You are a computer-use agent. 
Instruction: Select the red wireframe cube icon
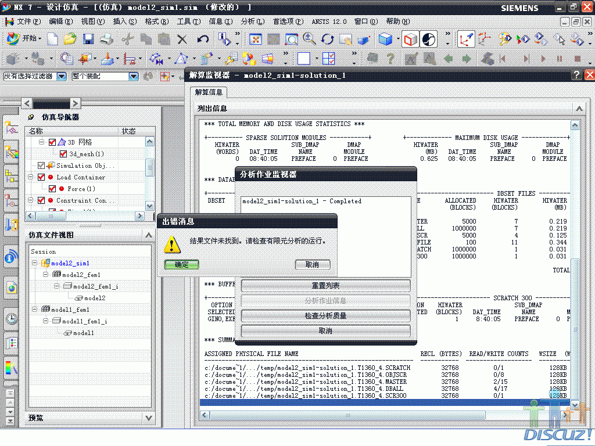[410, 39]
